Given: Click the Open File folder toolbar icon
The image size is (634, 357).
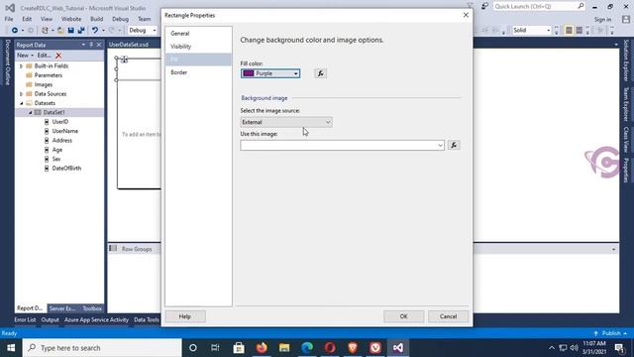Looking at the screenshot, I should point(60,31).
